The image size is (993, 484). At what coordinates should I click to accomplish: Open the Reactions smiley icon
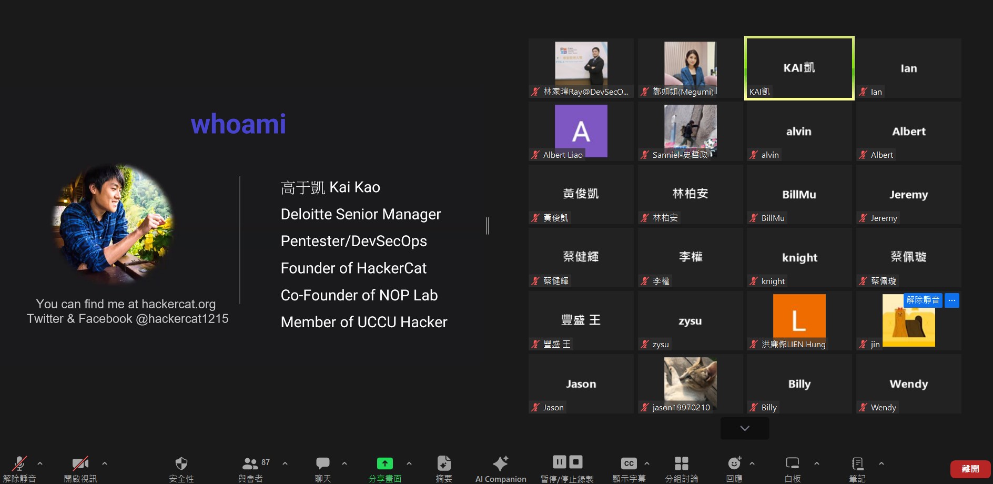[734, 464]
